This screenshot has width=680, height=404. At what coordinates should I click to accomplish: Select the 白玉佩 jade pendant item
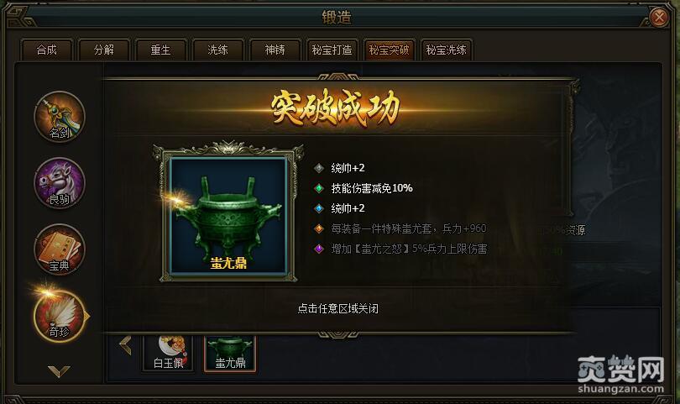(x=168, y=354)
